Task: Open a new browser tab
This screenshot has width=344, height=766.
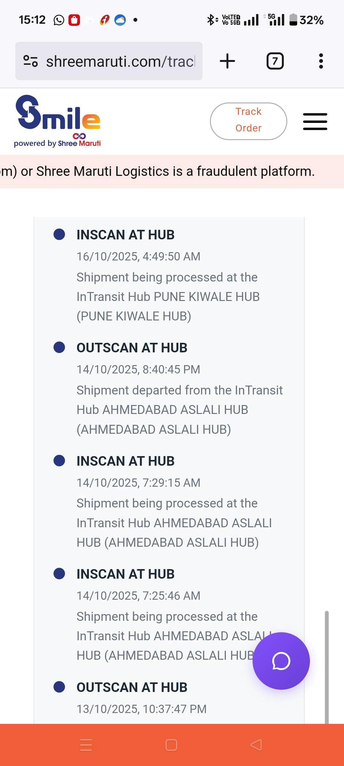Action: [x=227, y=61]
